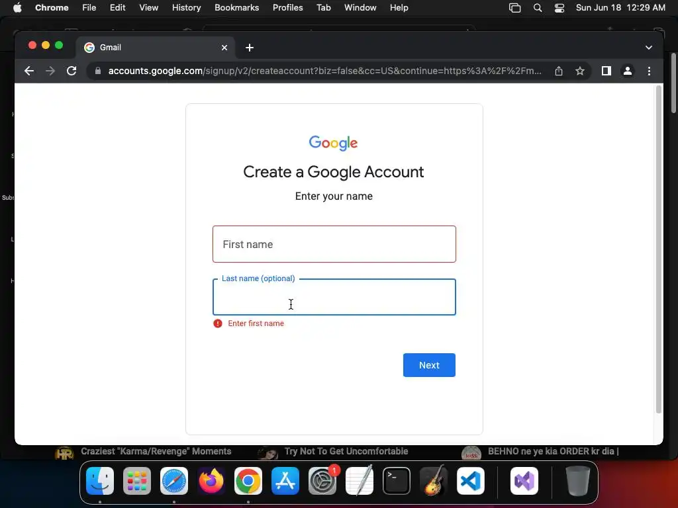
Task: Click Chrome icon in the Dock
Action: tap(248, 481)
